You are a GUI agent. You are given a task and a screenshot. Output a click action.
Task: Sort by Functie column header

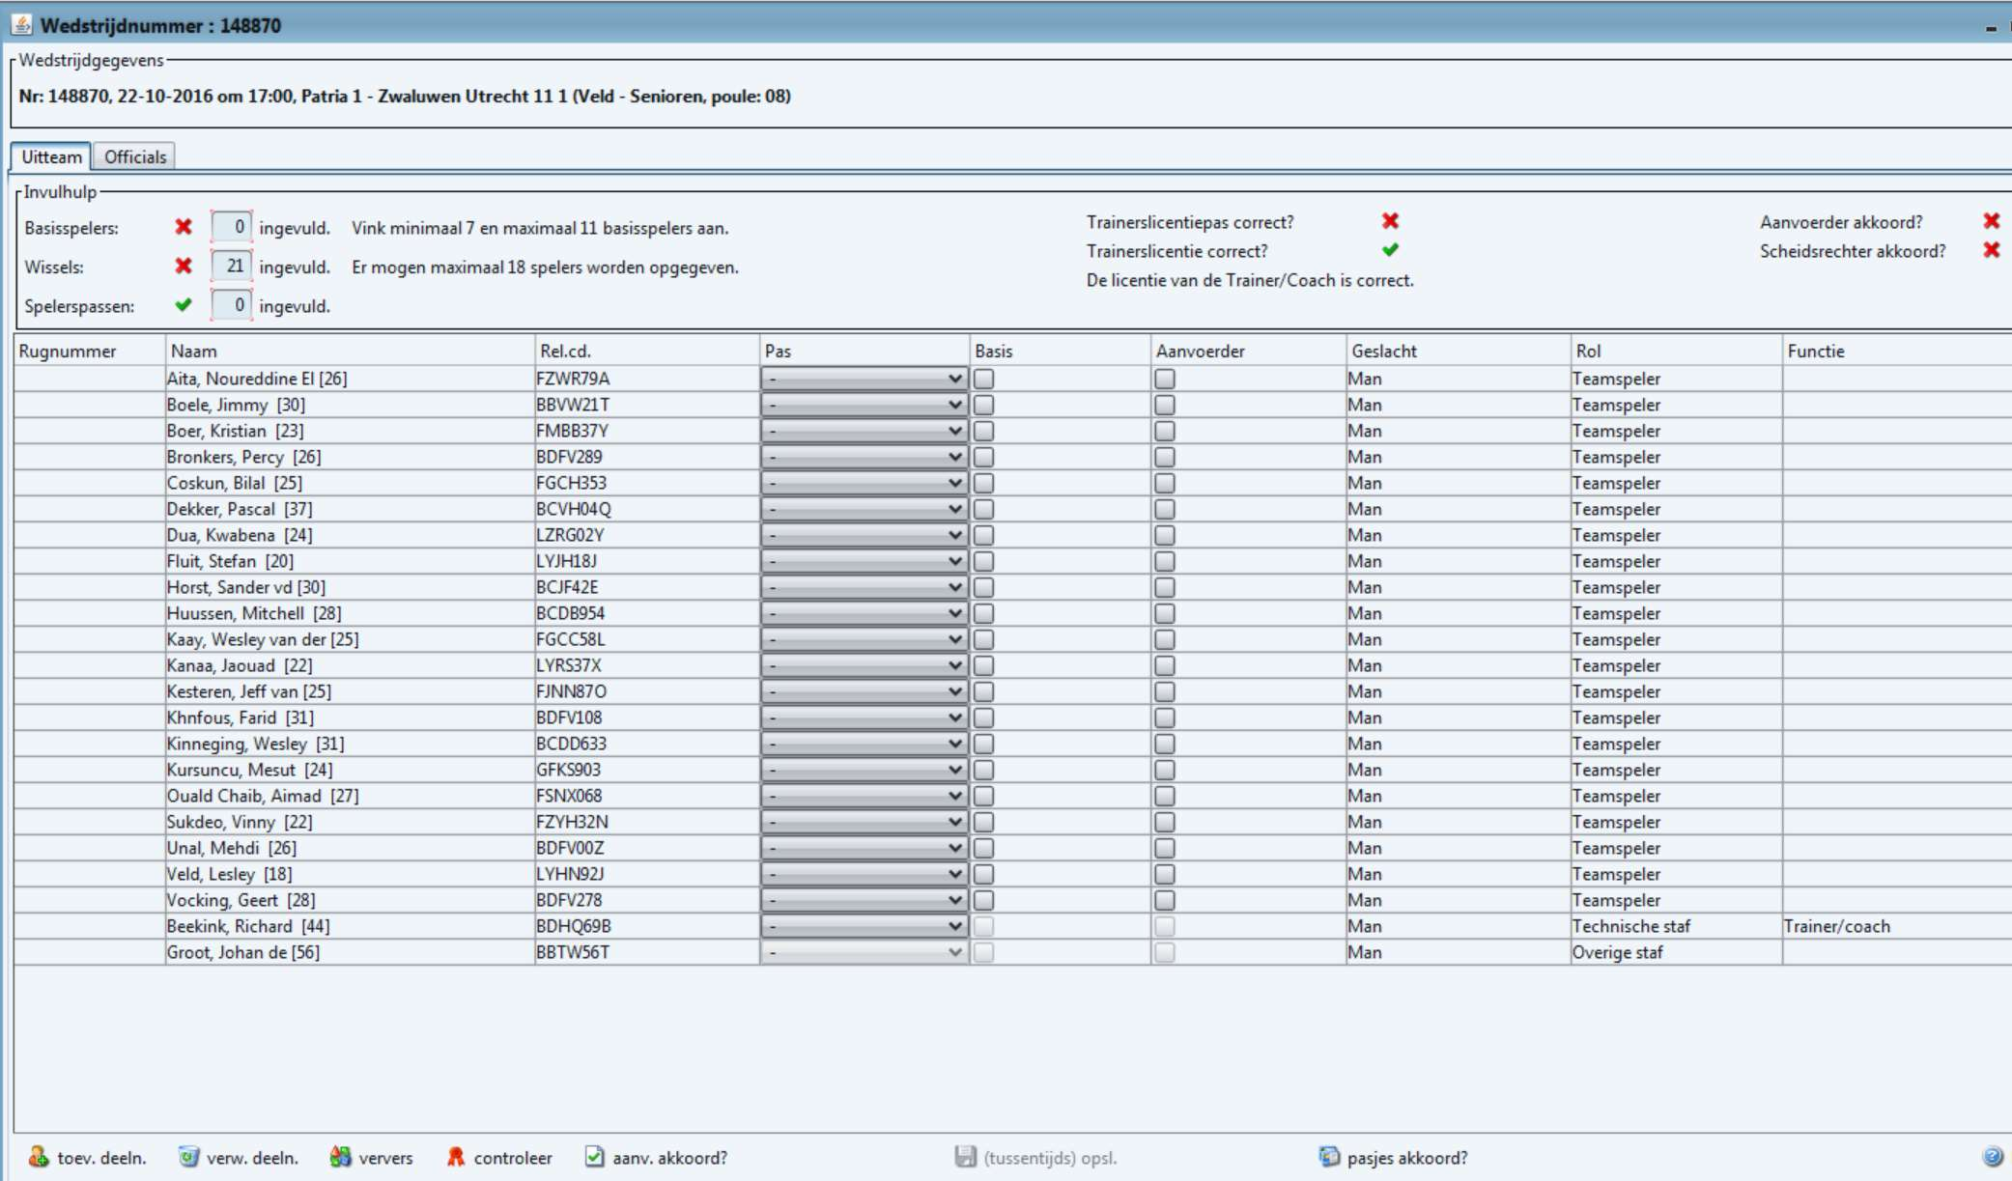(1897, 351)
